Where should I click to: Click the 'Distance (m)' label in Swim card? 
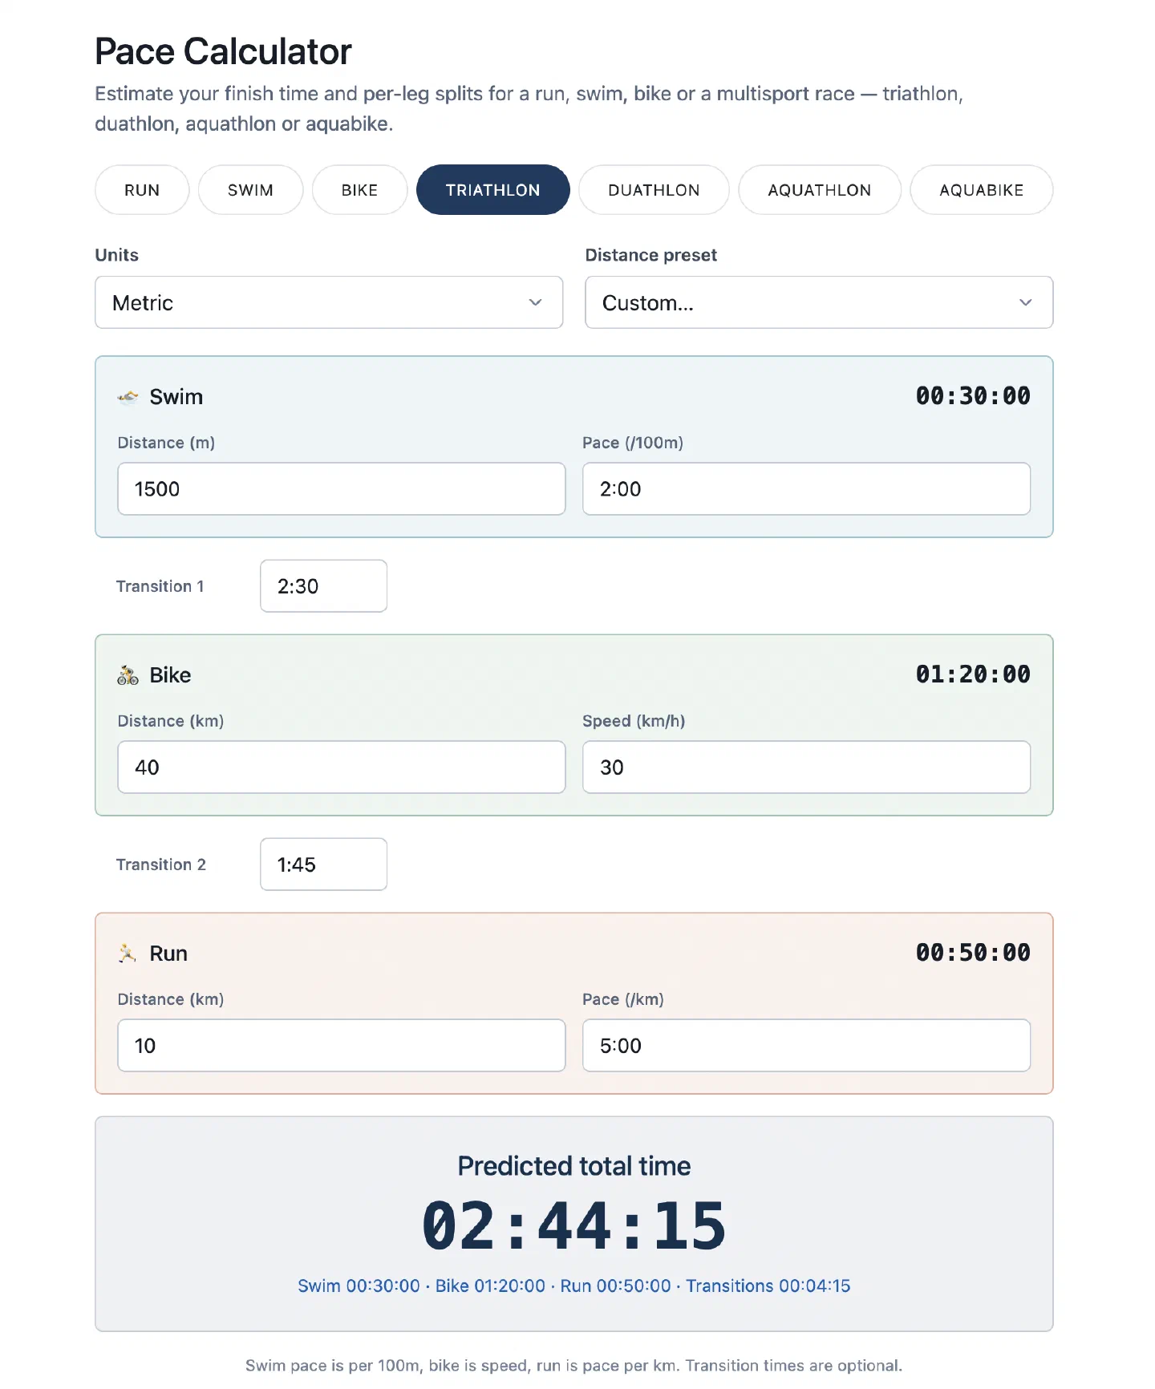coord(166,443)
